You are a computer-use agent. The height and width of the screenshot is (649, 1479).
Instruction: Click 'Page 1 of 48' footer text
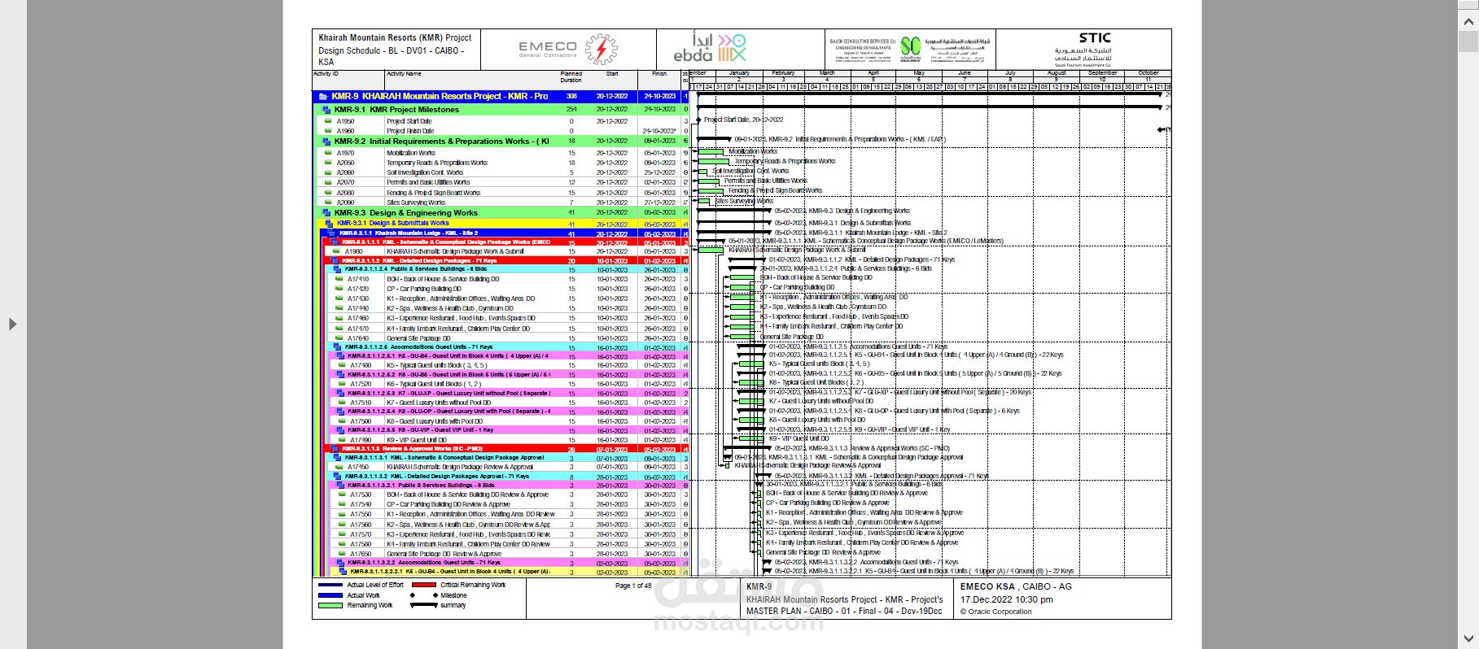pyautogui.click(x=633, y=586)
